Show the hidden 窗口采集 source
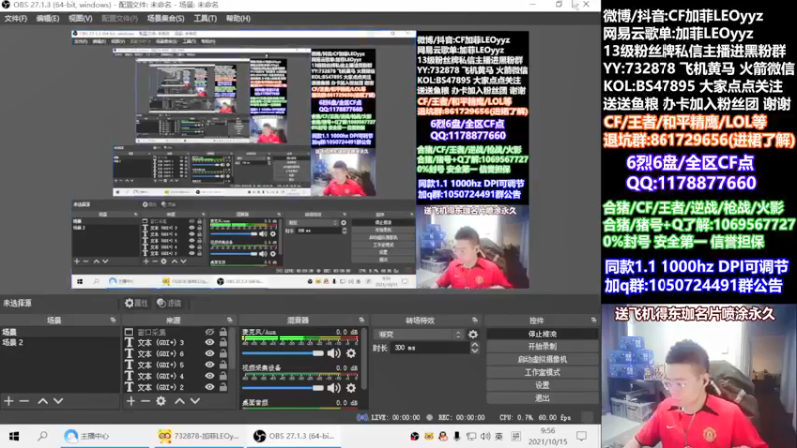 click(x=210, y=332)
